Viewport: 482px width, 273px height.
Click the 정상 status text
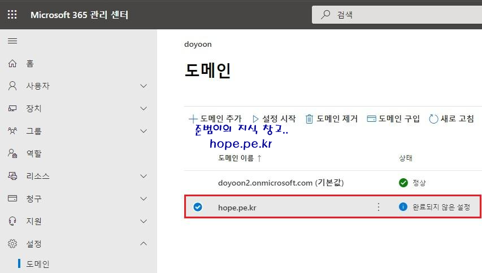(x=419, y=183)
